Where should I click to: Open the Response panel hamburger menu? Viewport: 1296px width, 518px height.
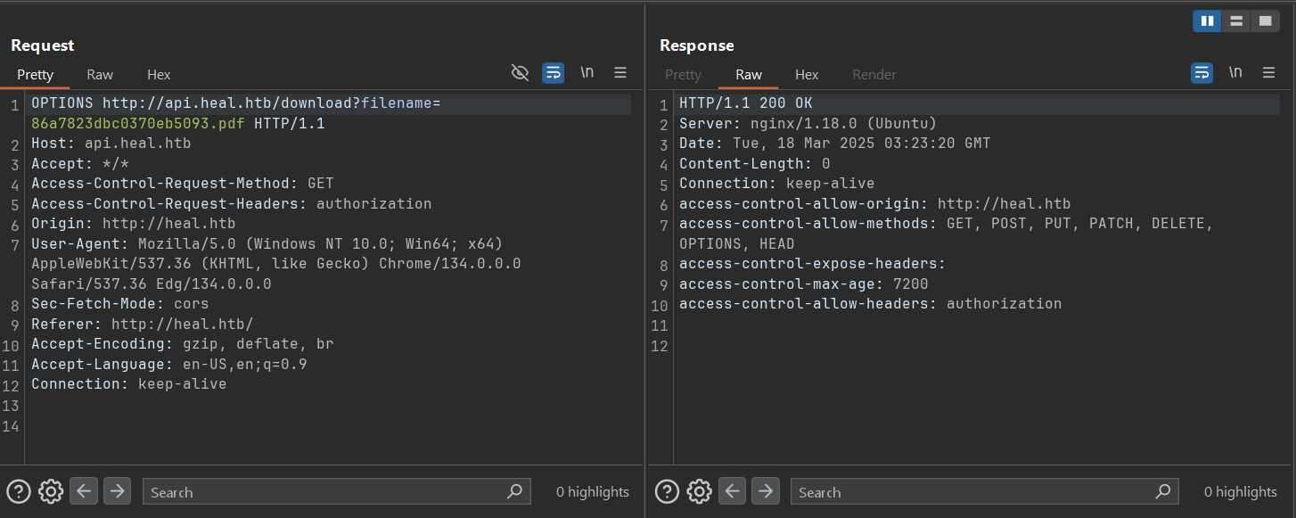[x=1268, y=73]
